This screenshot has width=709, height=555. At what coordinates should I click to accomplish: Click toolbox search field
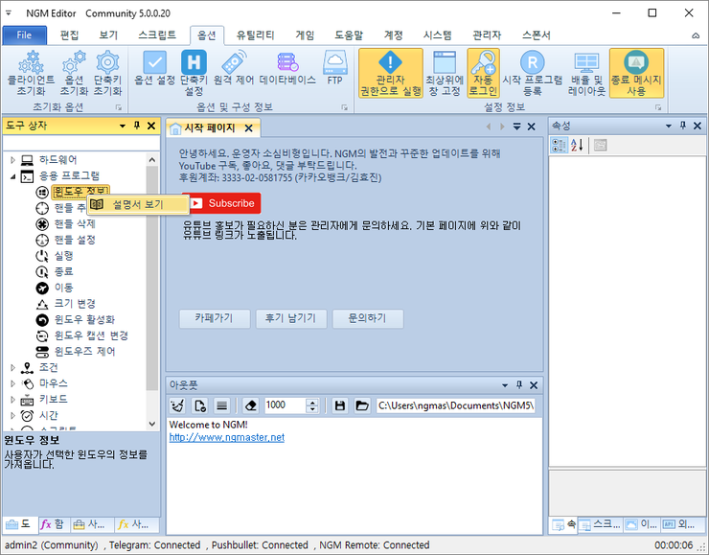coord(81,143)
